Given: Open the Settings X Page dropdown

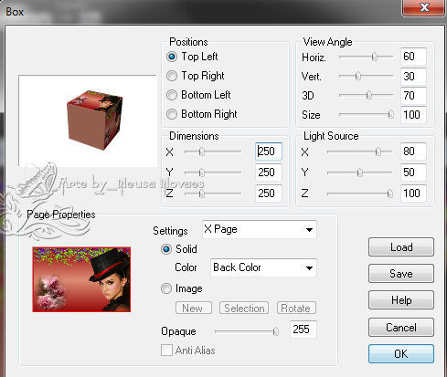Looking at the screenshot, I should (x=260, y=229).
